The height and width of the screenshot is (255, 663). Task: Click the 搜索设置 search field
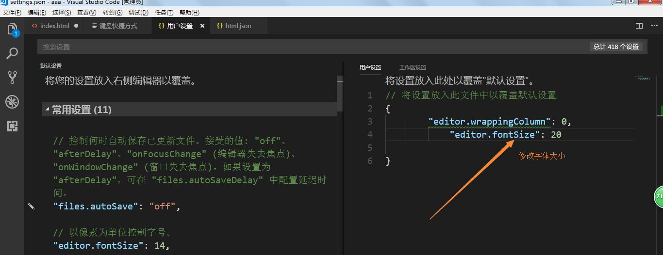coord(311,47)
